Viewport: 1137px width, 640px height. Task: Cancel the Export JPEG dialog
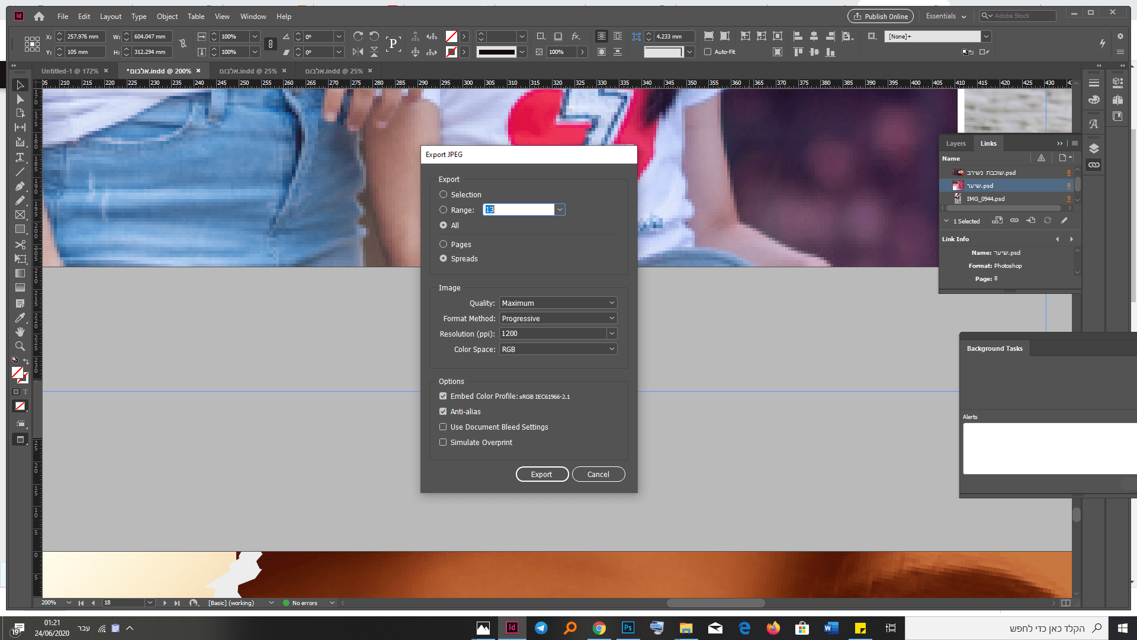(598, 474)
